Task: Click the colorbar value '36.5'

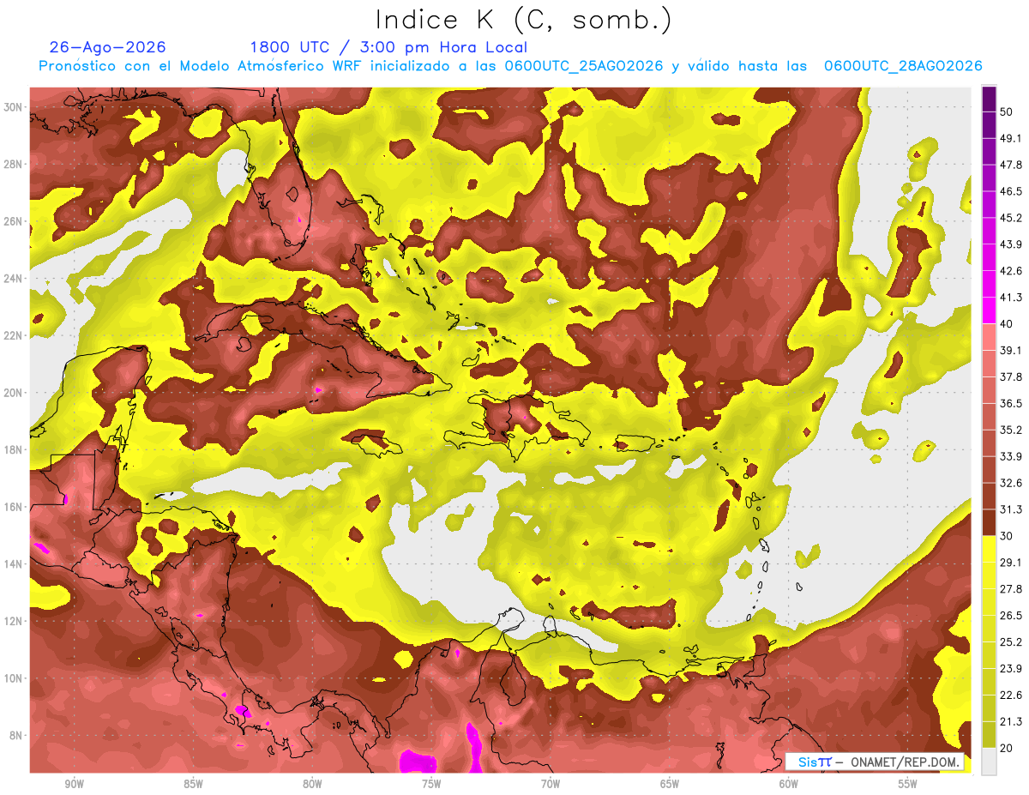Action: point(1011,403)
